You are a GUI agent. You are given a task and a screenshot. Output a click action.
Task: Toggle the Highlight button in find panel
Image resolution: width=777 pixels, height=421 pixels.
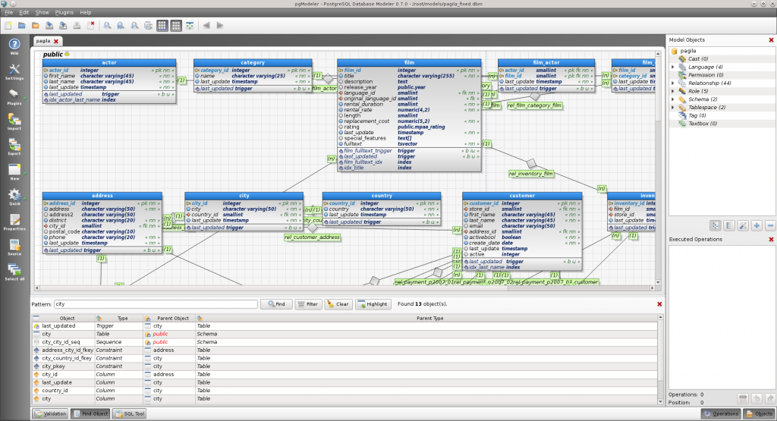(373, 304)
